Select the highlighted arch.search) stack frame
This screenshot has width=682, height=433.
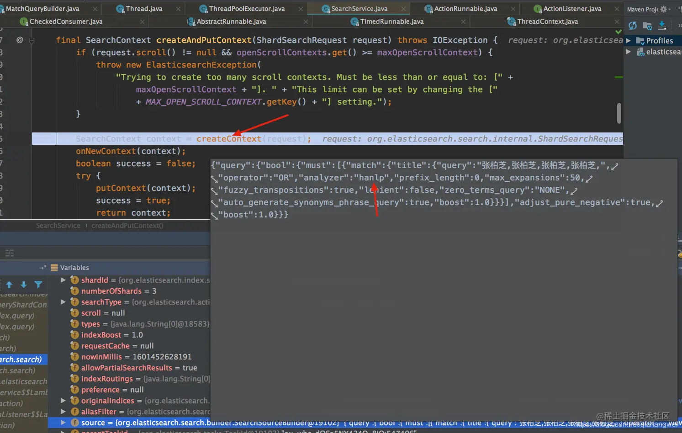click(24, 359)
